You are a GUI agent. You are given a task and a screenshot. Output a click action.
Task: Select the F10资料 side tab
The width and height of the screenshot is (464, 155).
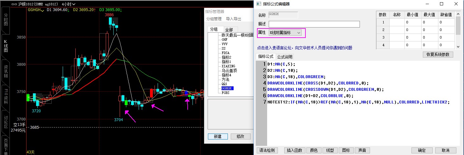[5, 97]
